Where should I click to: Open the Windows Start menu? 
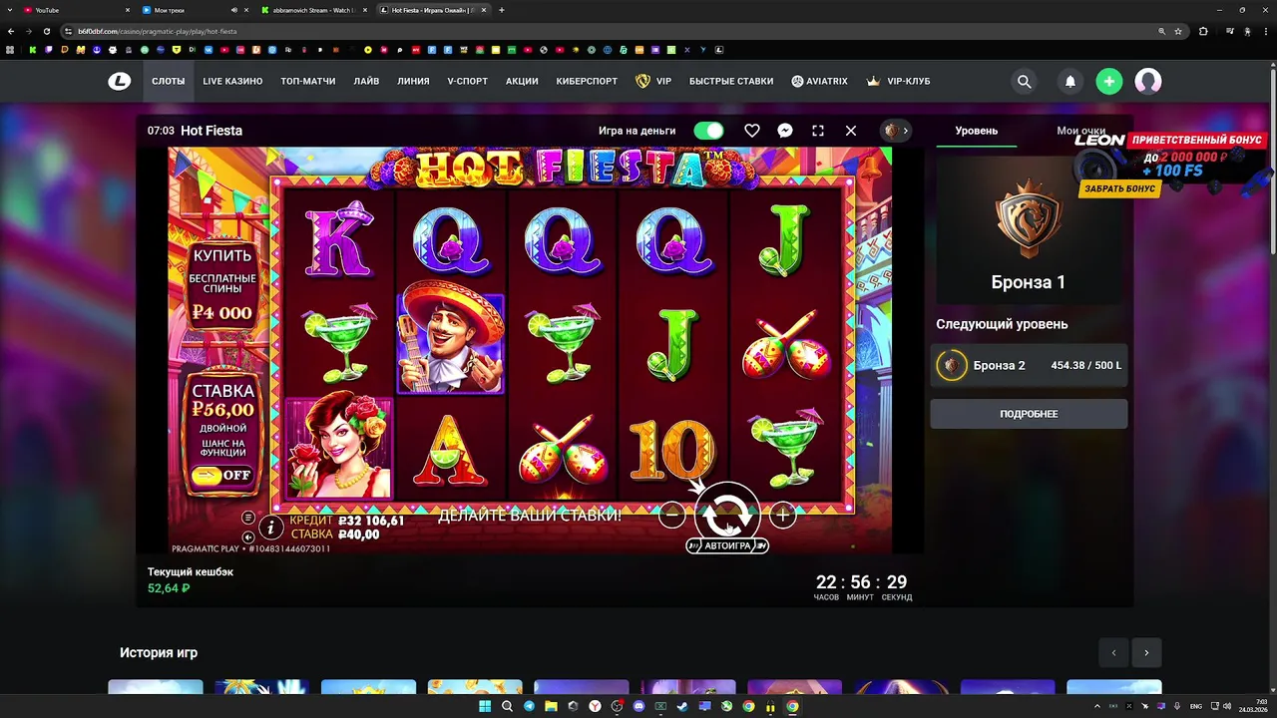485,706
